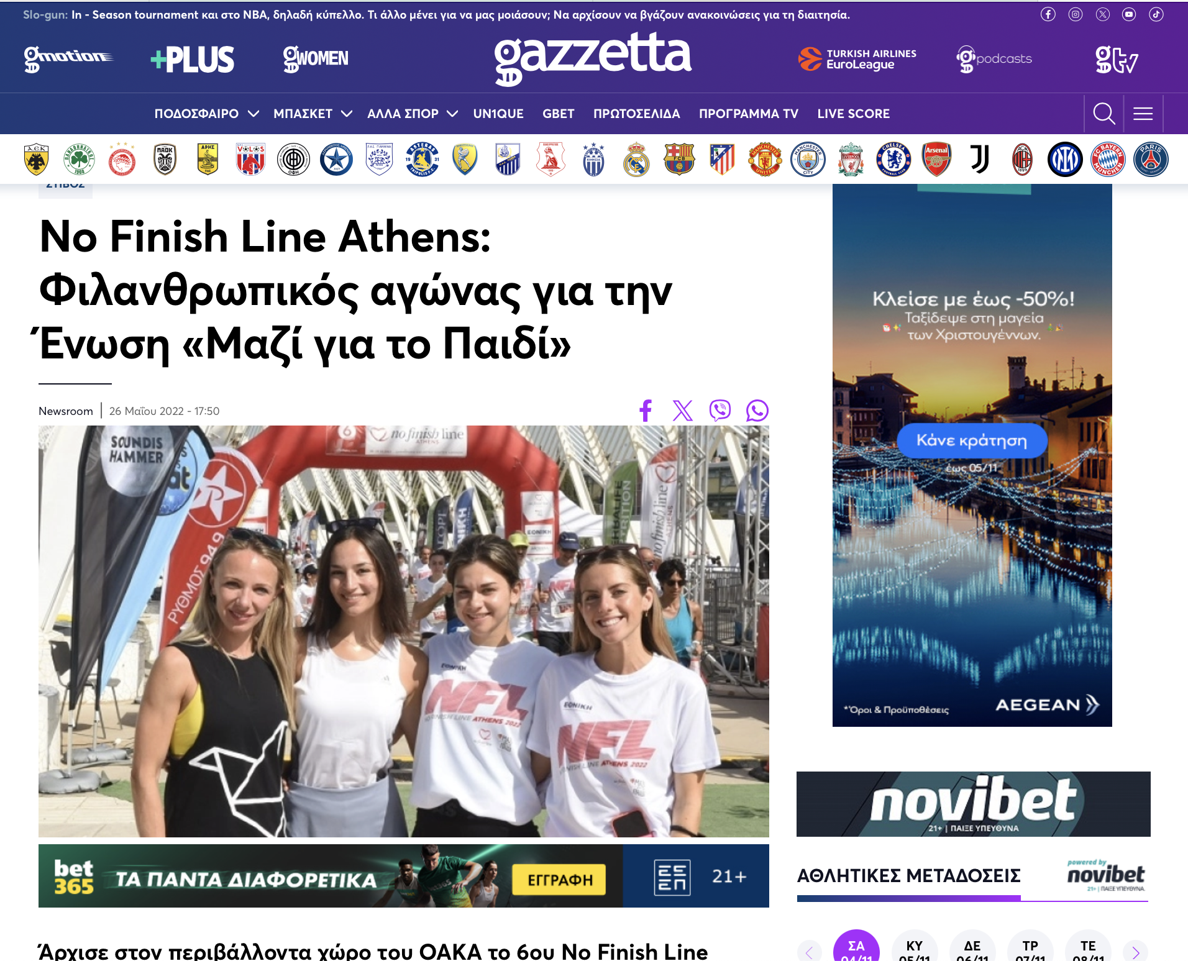Click Κάνε κράτηση button in Aegean ad
The height and width of the screenshot is (961, 1188).
[x=972, y=440]
